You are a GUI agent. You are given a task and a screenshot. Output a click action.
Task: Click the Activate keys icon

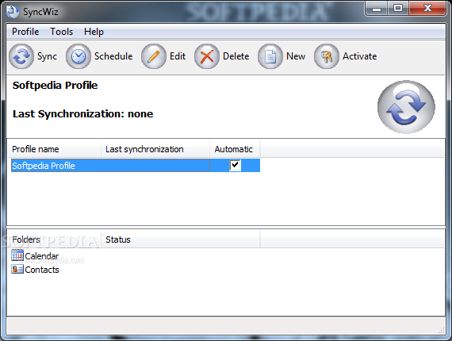(x=327, y=56)
